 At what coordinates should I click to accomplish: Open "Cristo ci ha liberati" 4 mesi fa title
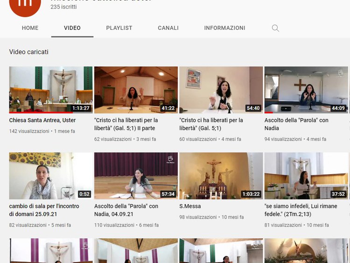pyautogui.click(x=211, y=124)
